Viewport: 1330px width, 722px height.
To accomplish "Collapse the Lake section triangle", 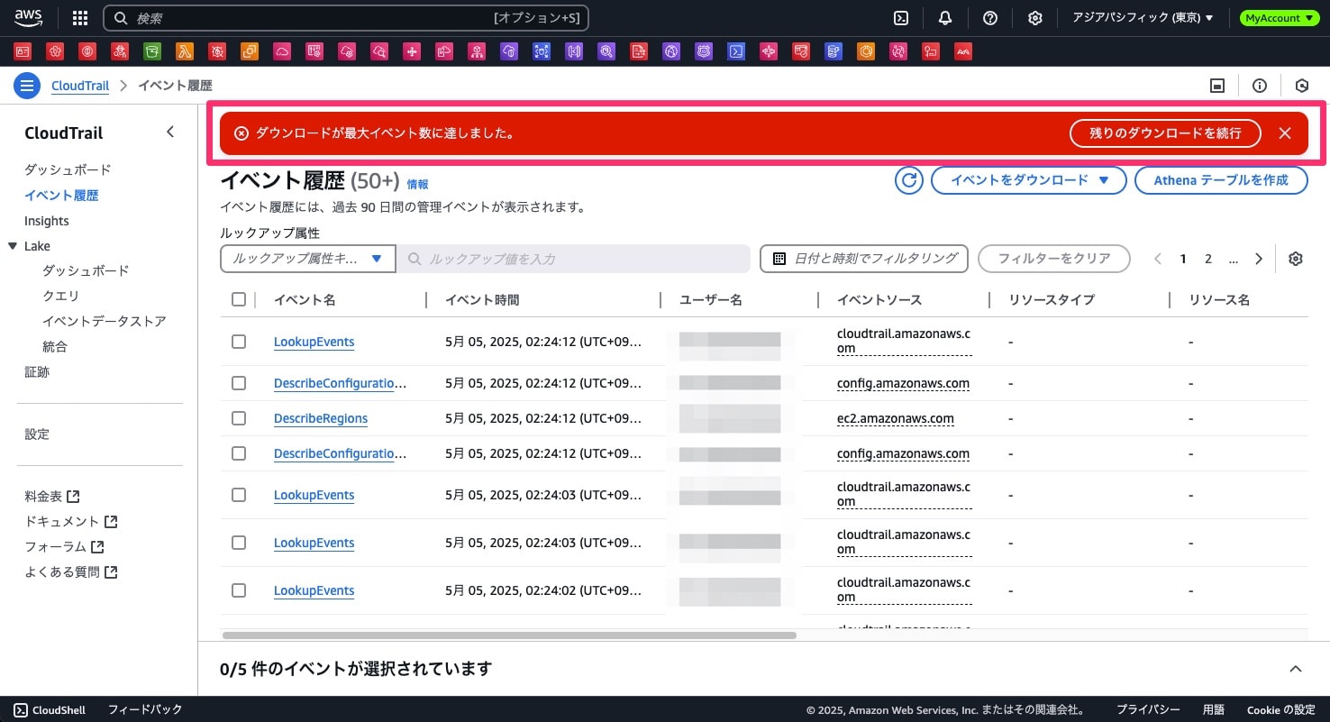I will click(13, 246).
